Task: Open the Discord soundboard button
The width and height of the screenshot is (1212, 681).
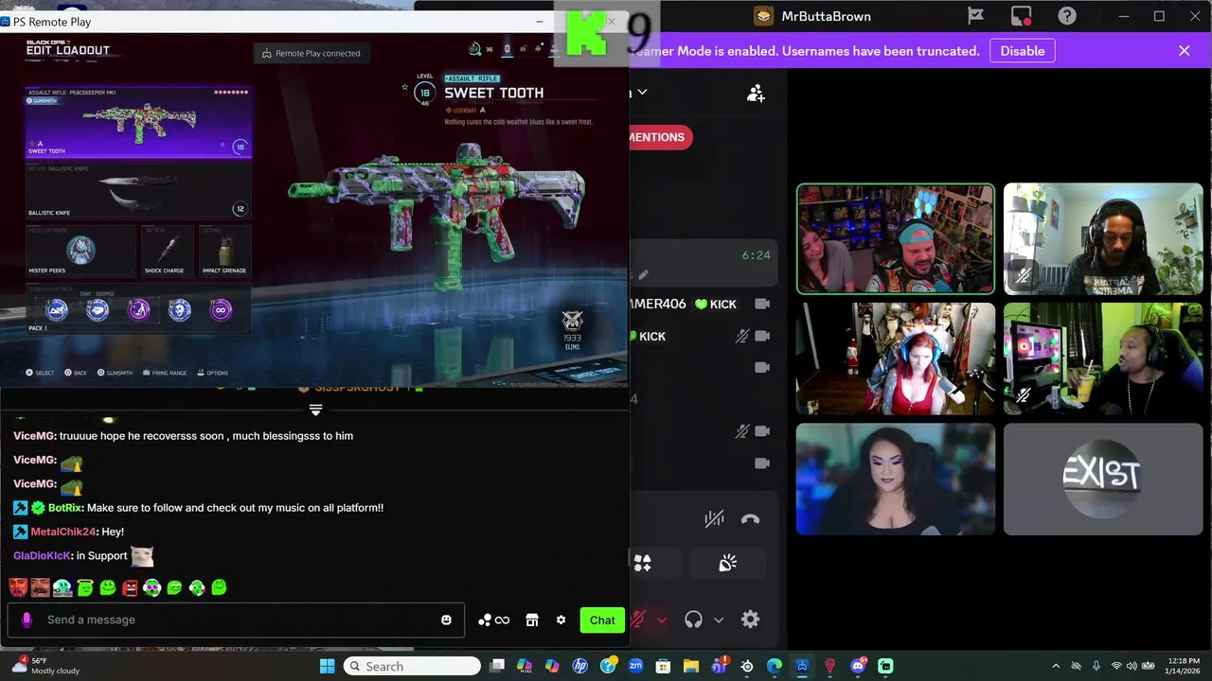Action: 728,564
